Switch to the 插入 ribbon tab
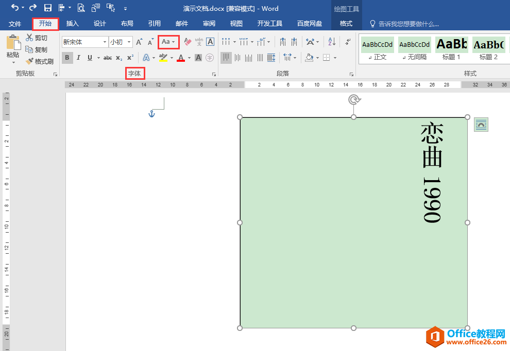Image resolution: width=510 pixels, height=351 pixels. 73,24
